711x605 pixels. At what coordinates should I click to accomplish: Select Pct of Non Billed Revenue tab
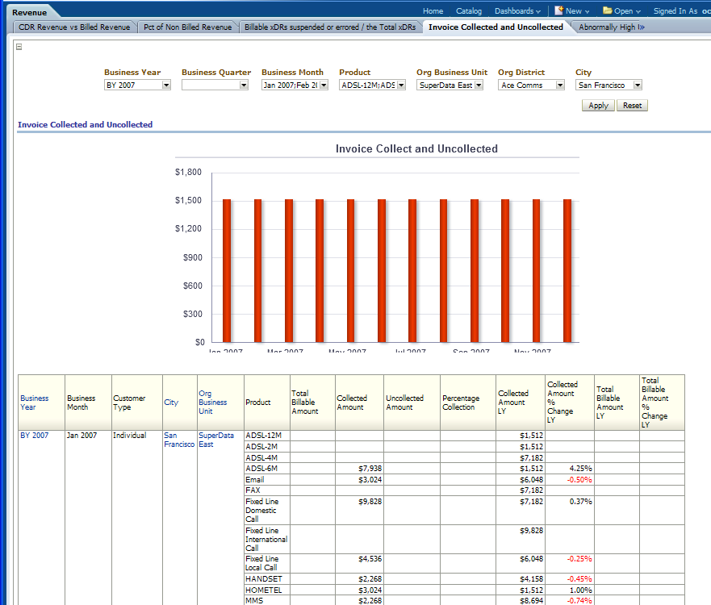point(187,27)
